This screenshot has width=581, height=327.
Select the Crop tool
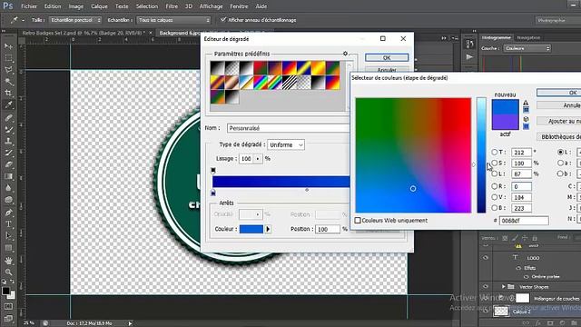click(8, 93)
